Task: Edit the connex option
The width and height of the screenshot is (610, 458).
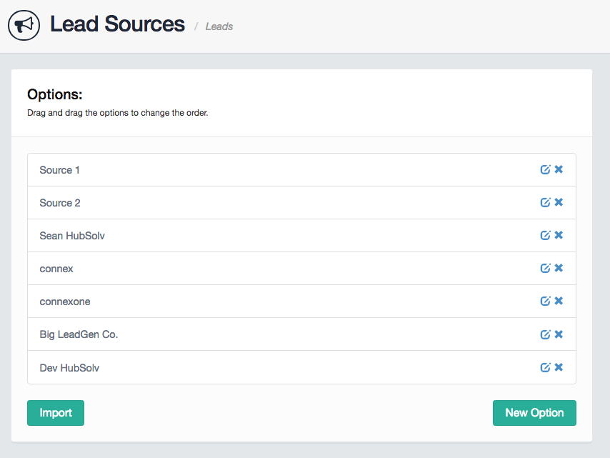Action: [x=545, y=269]
